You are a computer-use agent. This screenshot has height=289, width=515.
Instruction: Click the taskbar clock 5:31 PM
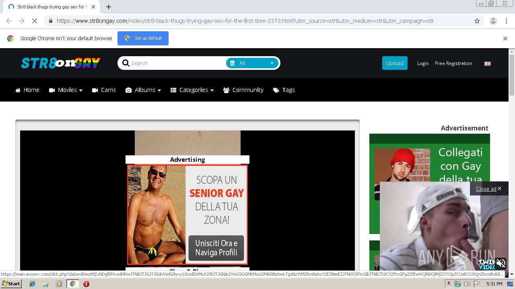(x=494, y=284)
